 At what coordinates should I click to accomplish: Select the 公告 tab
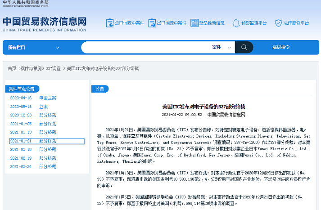(x=99, y=89)
